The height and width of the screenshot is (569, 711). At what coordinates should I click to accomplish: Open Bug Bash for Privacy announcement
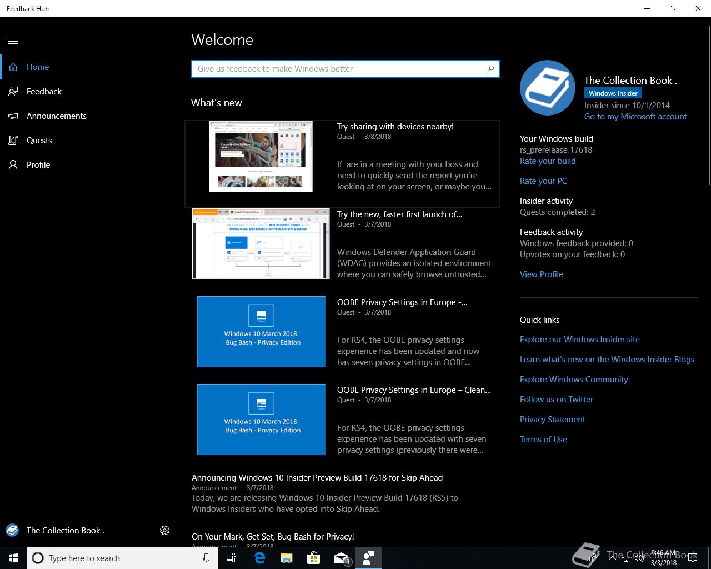coord(273,537)
